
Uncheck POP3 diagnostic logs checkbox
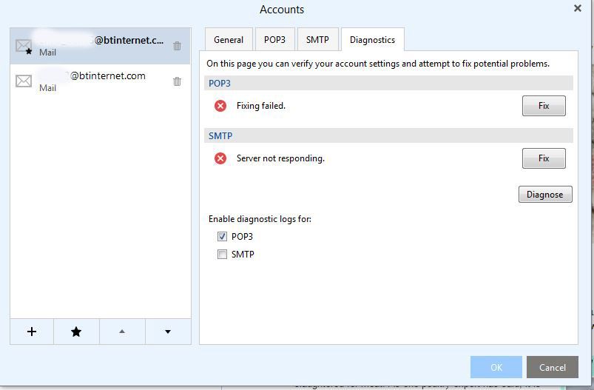(222, 237)
